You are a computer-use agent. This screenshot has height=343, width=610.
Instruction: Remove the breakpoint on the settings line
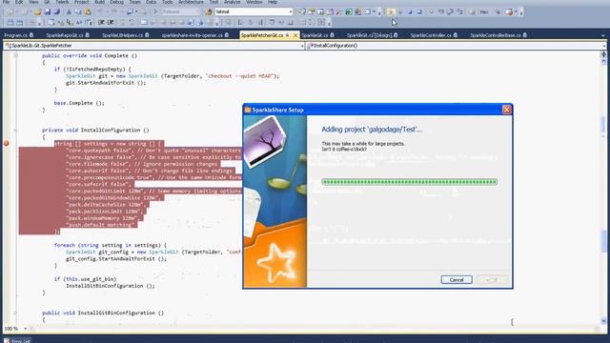click(7, 144)
